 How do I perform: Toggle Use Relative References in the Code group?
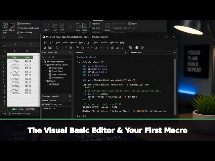pos(28,28)
